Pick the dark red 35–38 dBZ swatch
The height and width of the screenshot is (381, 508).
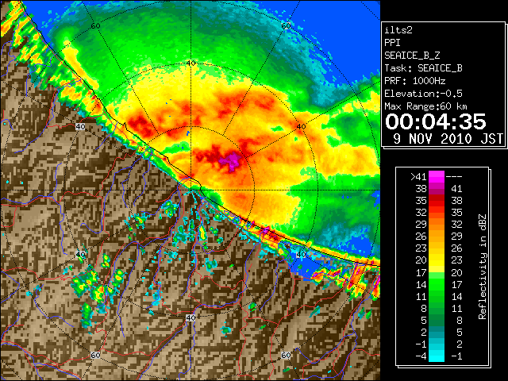pos(437,201)
